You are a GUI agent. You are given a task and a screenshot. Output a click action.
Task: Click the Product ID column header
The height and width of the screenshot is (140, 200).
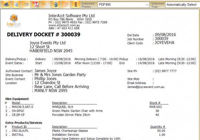19,127
